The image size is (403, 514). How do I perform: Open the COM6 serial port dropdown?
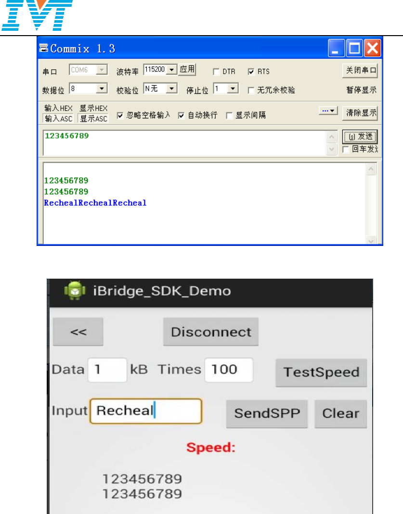click(102, 70)
